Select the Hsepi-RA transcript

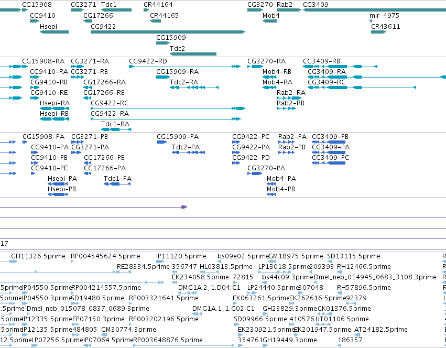point(55,108)
